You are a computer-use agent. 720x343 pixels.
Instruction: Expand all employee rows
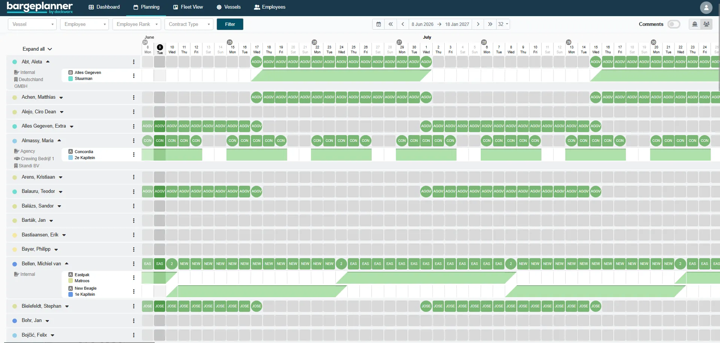coord(37,49)
